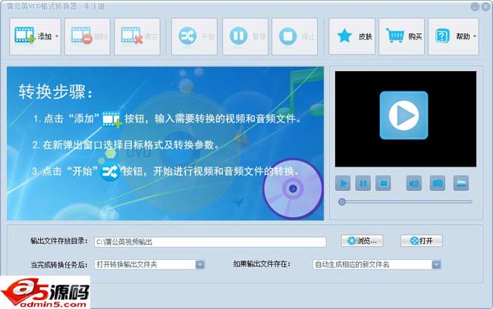The width and height of the screenshot is (493, 309).
Task: Expand the Help (帮助) dropdown arrow
Action: coord(475,36)
